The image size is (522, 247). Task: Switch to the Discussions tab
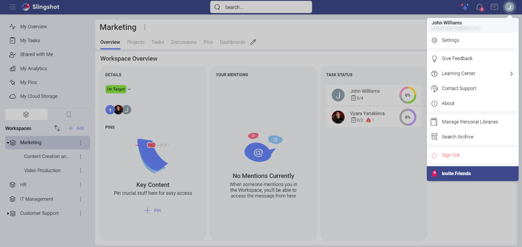[x=184, y=42]
